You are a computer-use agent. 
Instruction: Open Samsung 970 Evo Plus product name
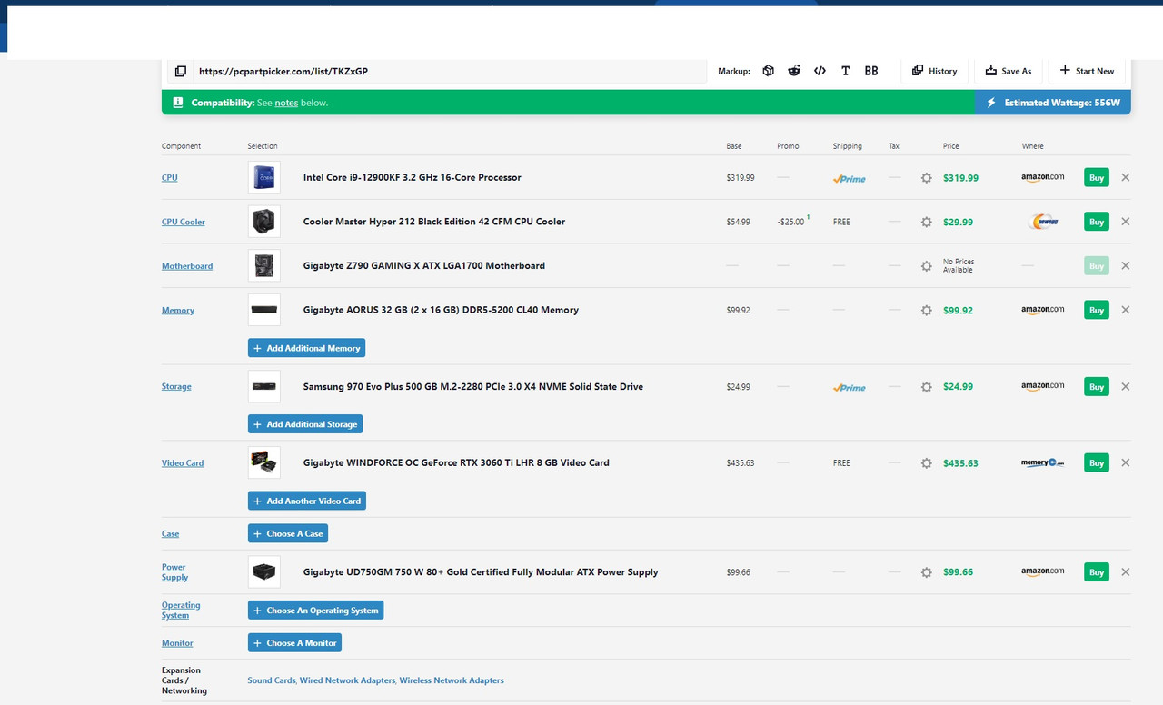(x=473, y=386)
